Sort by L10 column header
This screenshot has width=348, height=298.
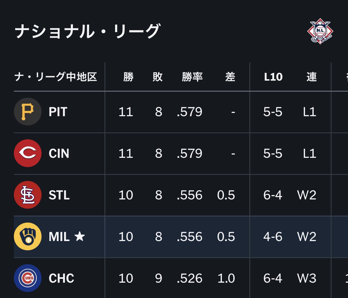click(x=273, y=77)
